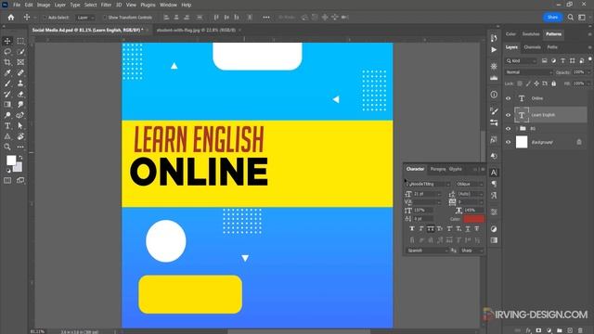
Task: Switch to the Channels tab
Action: 532,47
